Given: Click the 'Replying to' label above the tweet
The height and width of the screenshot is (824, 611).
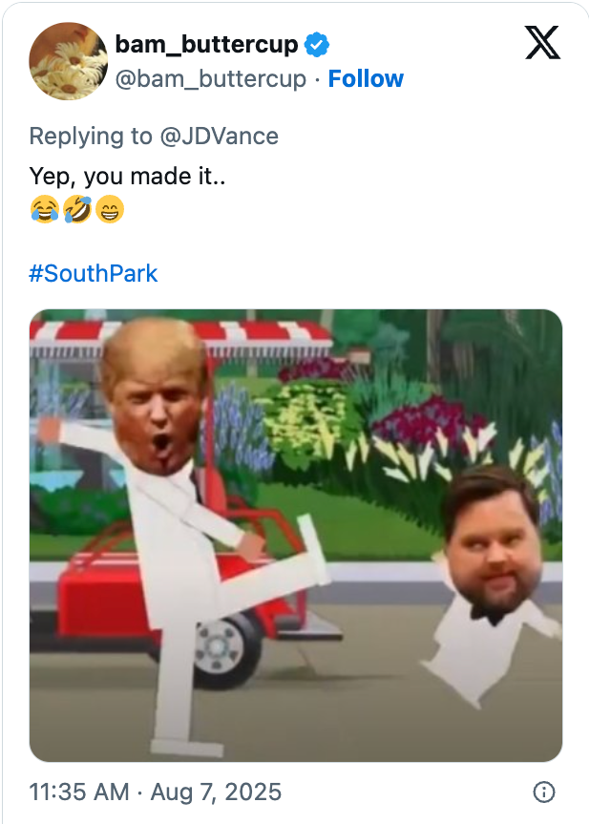Looking at the screenshot, I should [x=86, y=137].
